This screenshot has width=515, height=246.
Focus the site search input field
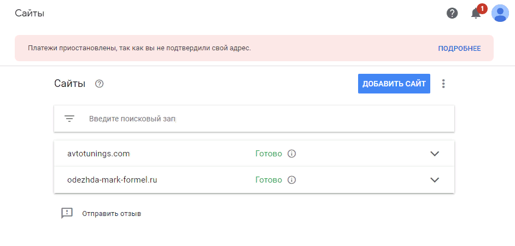point(219,118)
